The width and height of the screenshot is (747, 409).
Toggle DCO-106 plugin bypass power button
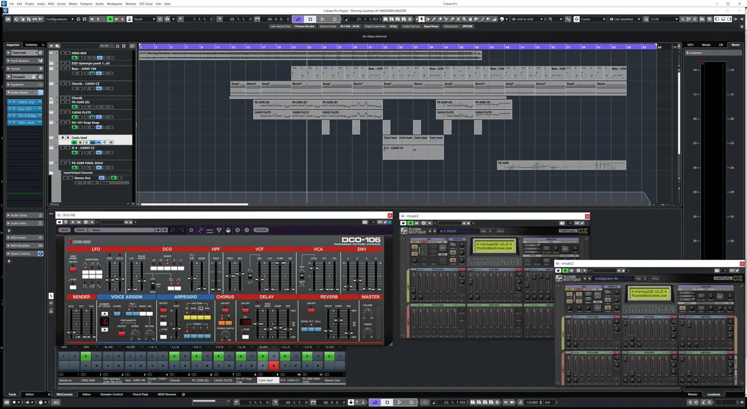tap(59, 222)
